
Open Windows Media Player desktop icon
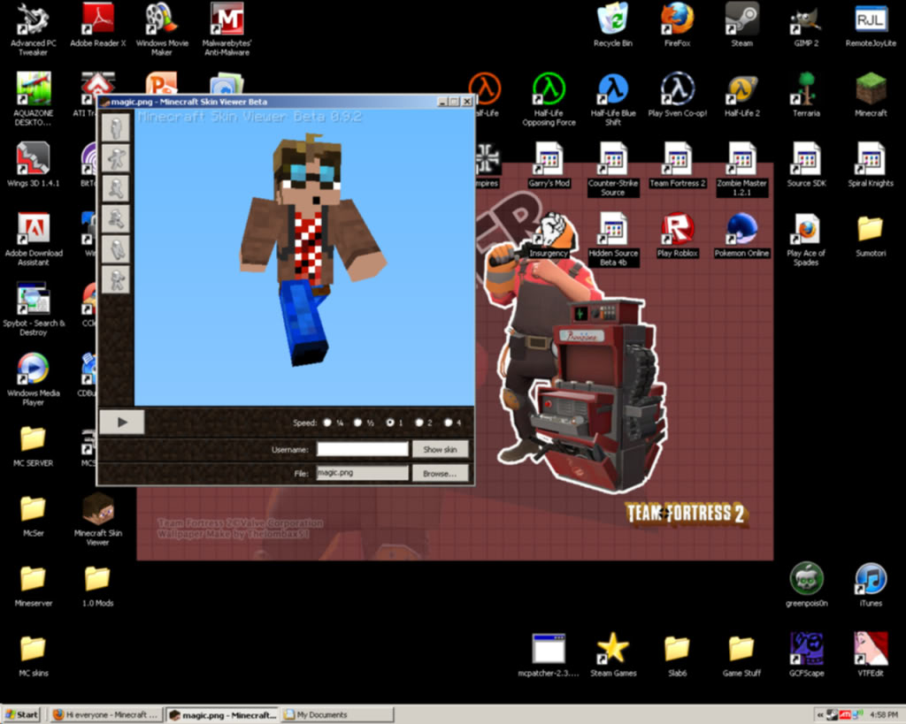33,378
